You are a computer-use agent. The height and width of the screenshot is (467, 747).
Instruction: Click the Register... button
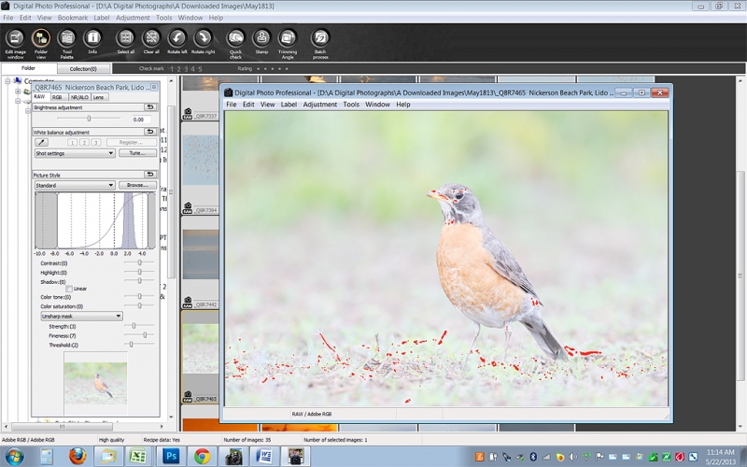(131, 143)
